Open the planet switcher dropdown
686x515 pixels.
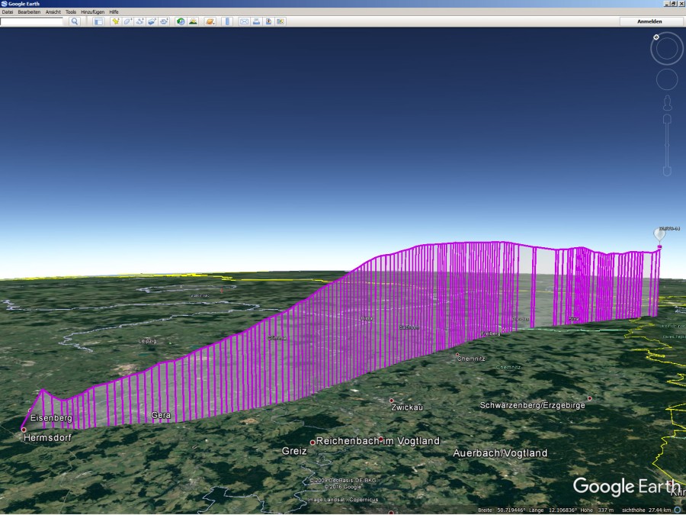click(210, 21)
